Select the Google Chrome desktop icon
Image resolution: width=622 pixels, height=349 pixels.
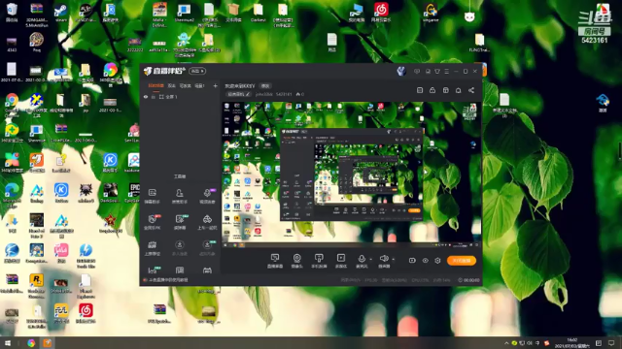point(12,104)
